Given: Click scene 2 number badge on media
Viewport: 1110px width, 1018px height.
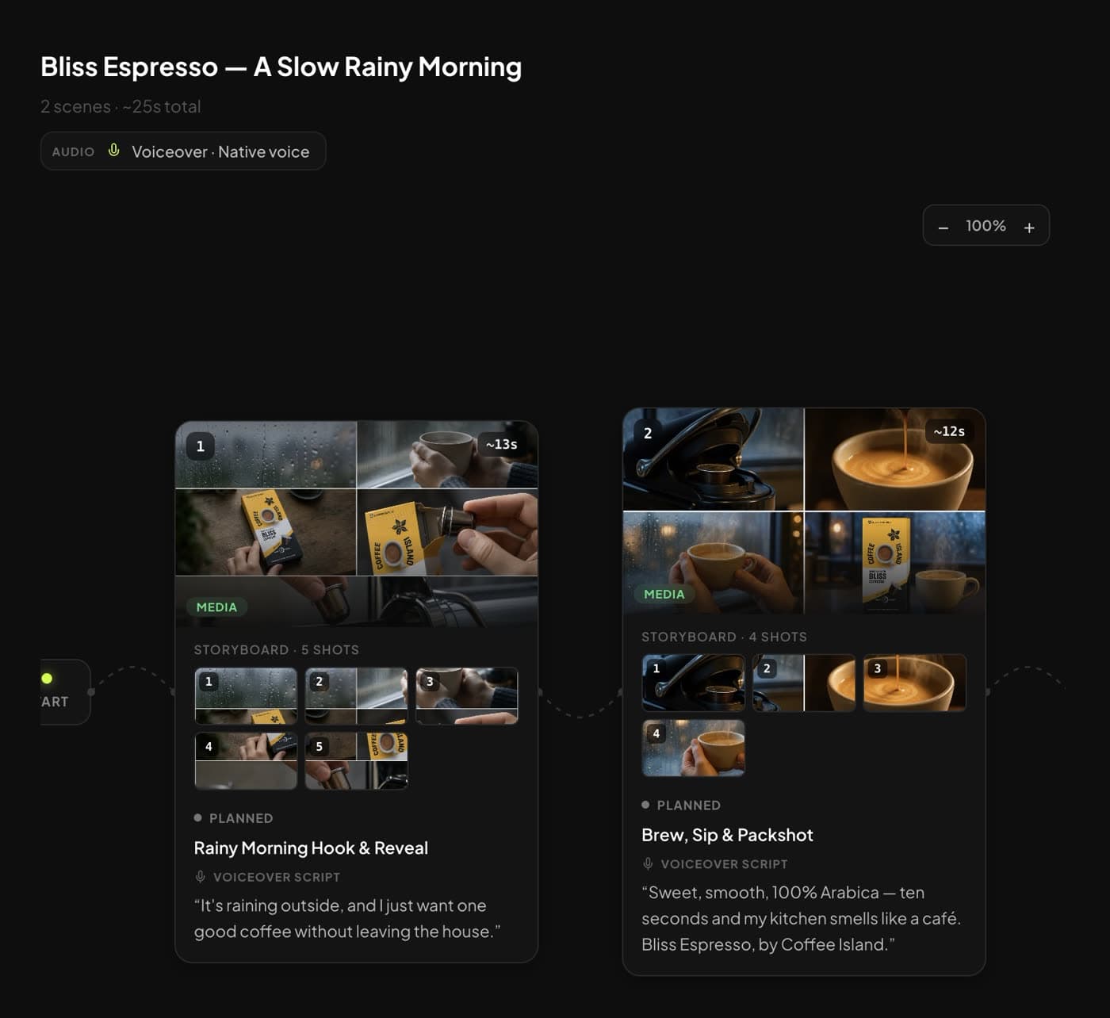Looking at the screenshot, I should [x=648, y=433].
